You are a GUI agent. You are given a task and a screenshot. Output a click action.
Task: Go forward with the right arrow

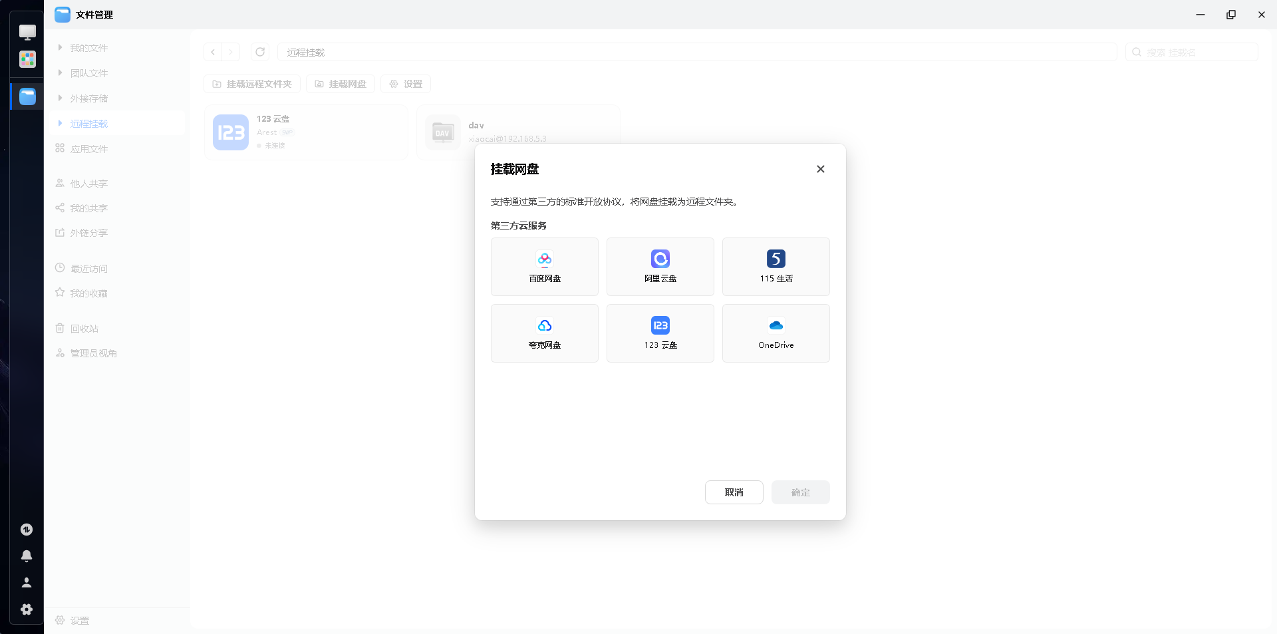(231, 52)
